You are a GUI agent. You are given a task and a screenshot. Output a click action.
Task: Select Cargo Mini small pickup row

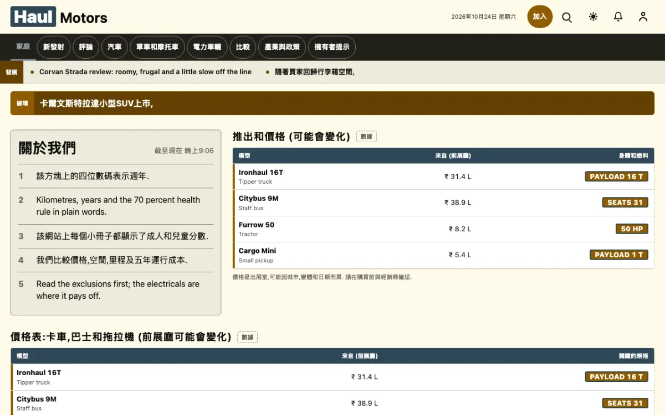pos(443,255)
